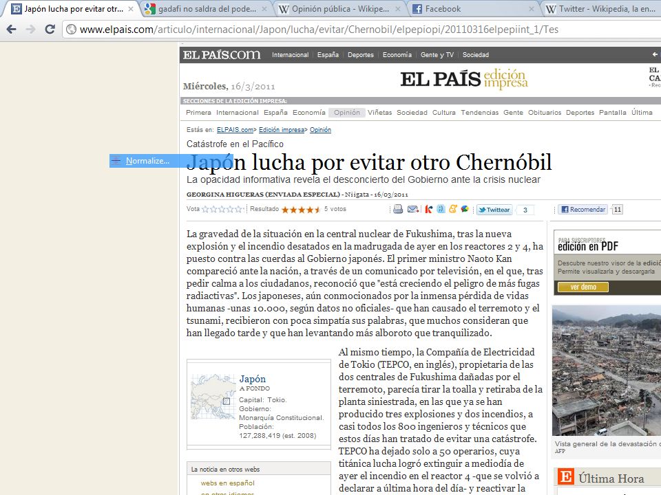Open Deportes in the top dark menu
The width and height of the screenshot is (661, 495).
point(361,55)
